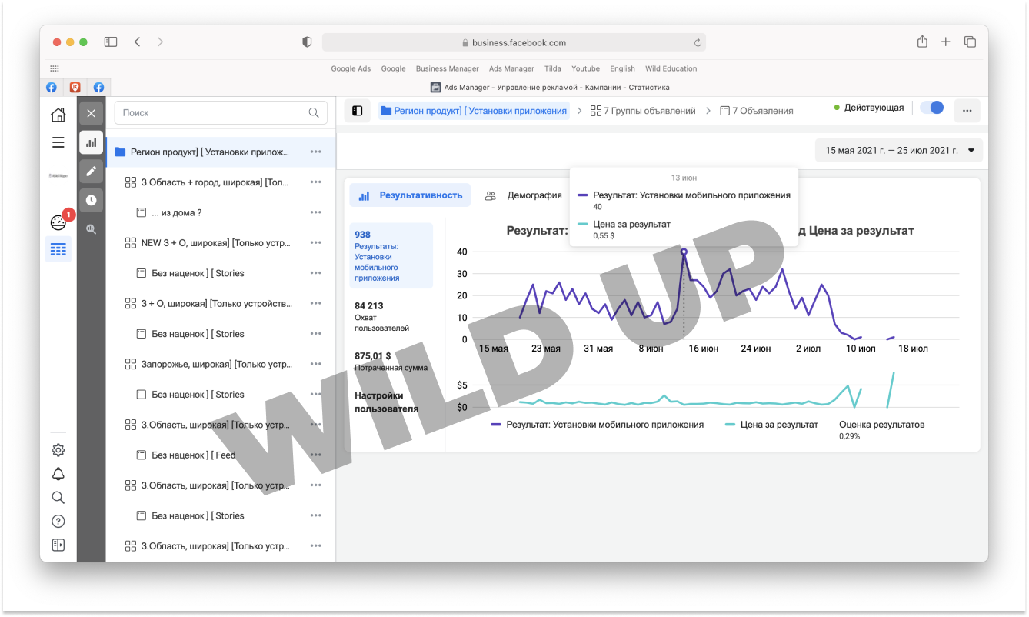This screenshot has width=1029, height=617.
Task: Open options for 'Без наценок ] [ Feed' row
Action: [316, 455]
